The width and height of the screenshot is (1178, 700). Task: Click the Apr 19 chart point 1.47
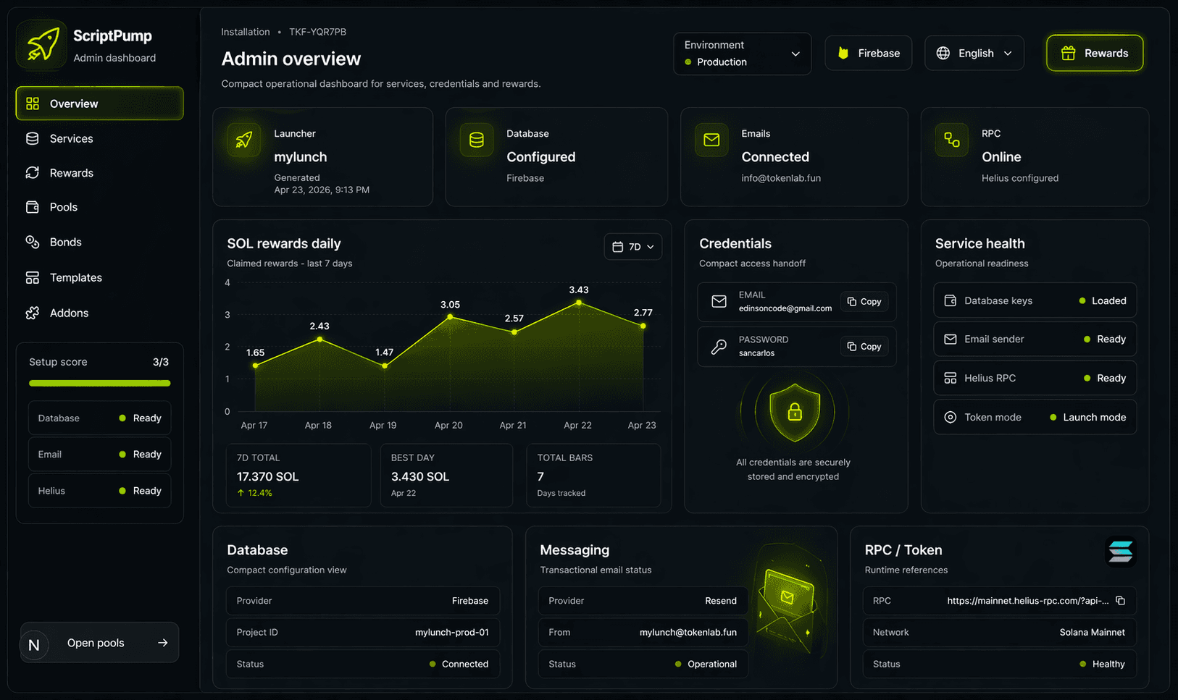point(385,366)
